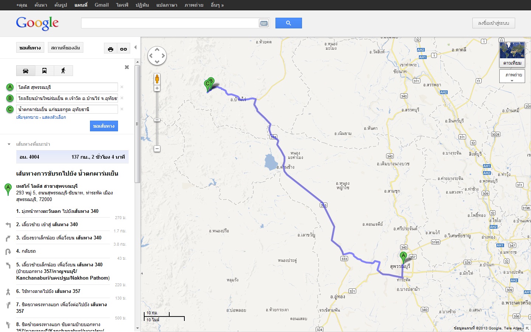Open the อื่นๆ more menu in top bar
Image resolution: width=531 pixels, height=332 pixels.
coord(217,5)
